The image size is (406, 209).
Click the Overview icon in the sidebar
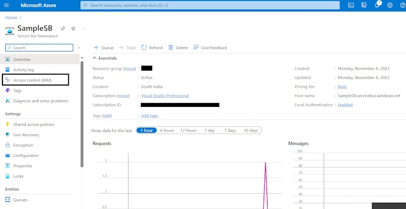[8, 59]
